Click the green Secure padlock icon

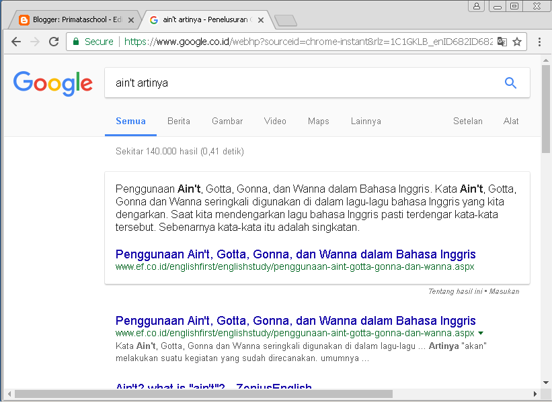pyautogui.click(x=76, y=42)
